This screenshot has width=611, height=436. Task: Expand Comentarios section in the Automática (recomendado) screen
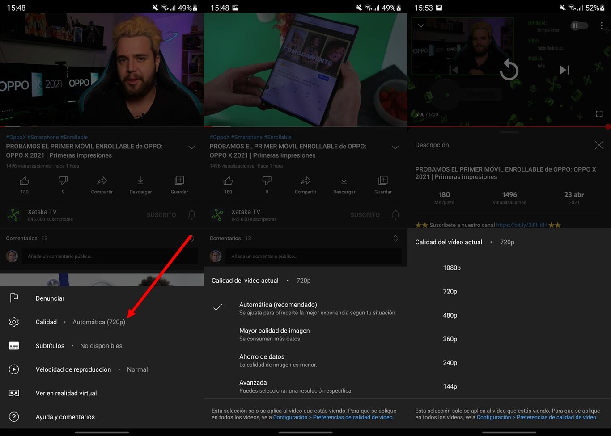(x=395, y=239)
